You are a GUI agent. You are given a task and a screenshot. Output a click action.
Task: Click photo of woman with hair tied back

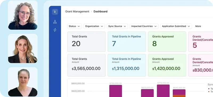coord(23,82)
